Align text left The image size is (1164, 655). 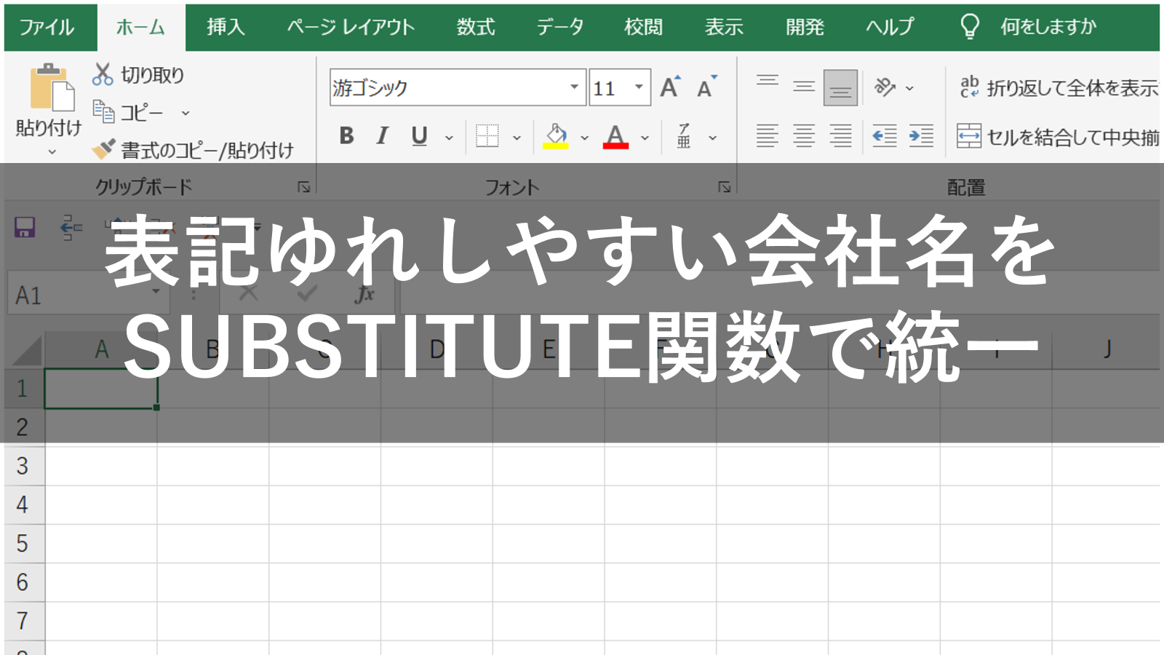(768, 136)
